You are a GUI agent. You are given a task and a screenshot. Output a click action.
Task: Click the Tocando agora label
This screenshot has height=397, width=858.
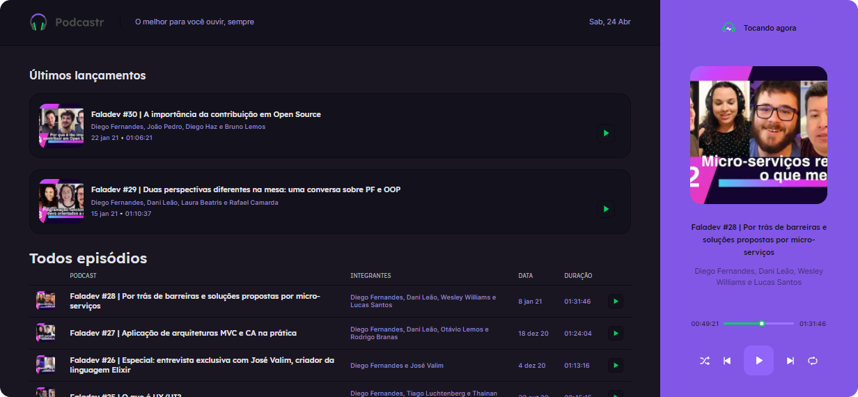[770, 29]
